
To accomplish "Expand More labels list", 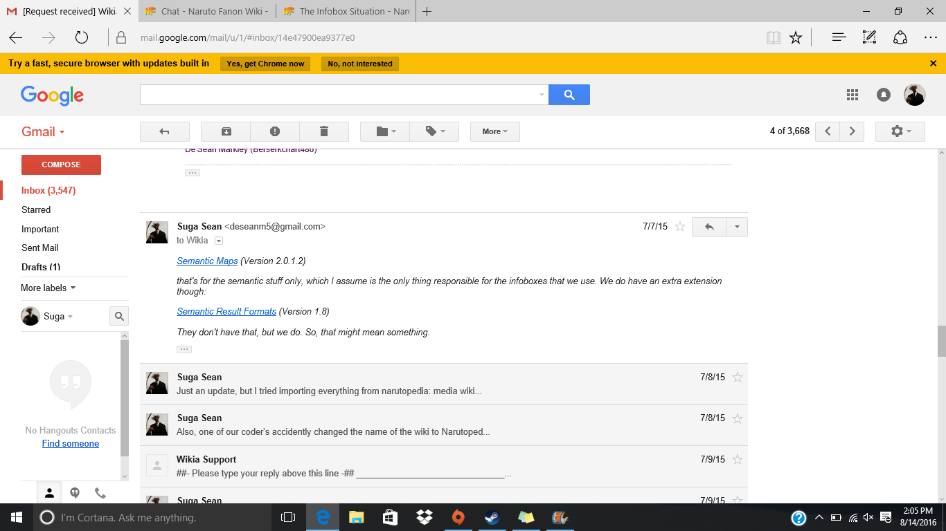I will tap(48, 288).
